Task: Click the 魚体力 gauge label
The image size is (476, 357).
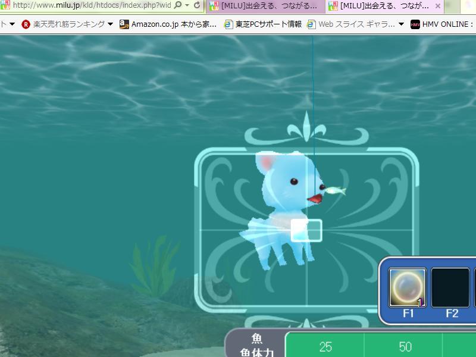Action: [x=257, y=352]
